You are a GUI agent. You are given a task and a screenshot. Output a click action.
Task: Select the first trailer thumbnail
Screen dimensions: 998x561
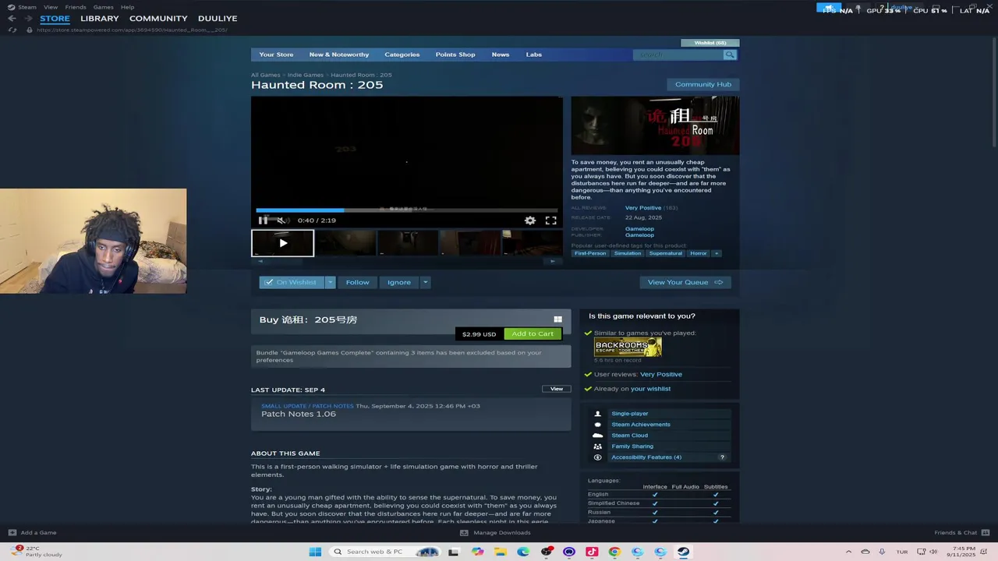coord(282,243)
